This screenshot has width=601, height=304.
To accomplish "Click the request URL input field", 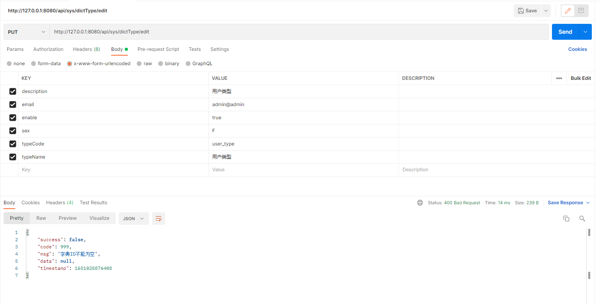I will 299,32.
